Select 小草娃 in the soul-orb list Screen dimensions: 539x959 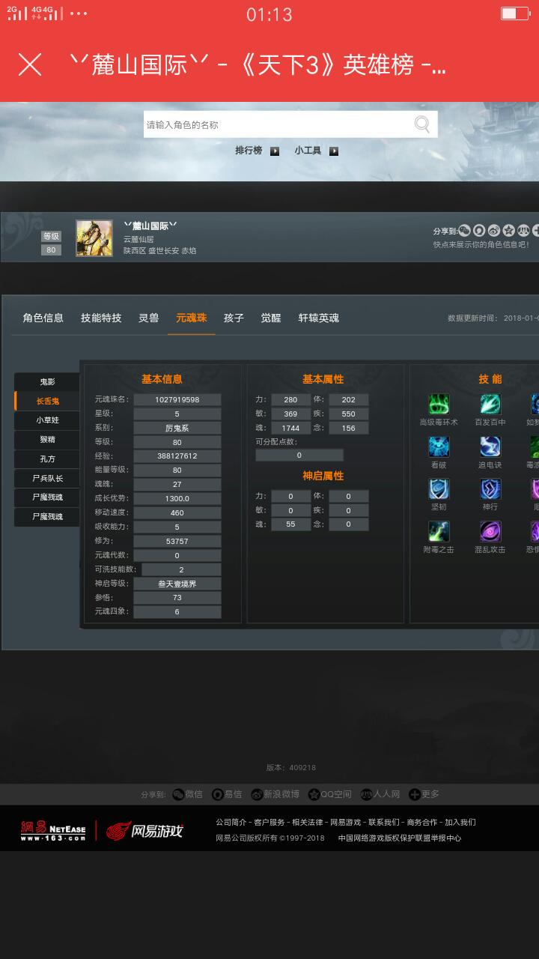[x=47, y=420]
